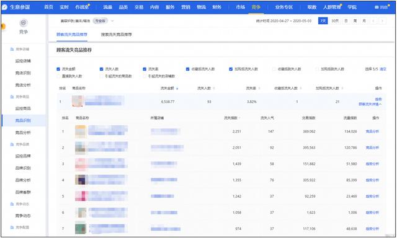Screen dimensions: 397x238
Task: Click the round 竞争 icon in sidebar
Action: click(x=24, y=23)
